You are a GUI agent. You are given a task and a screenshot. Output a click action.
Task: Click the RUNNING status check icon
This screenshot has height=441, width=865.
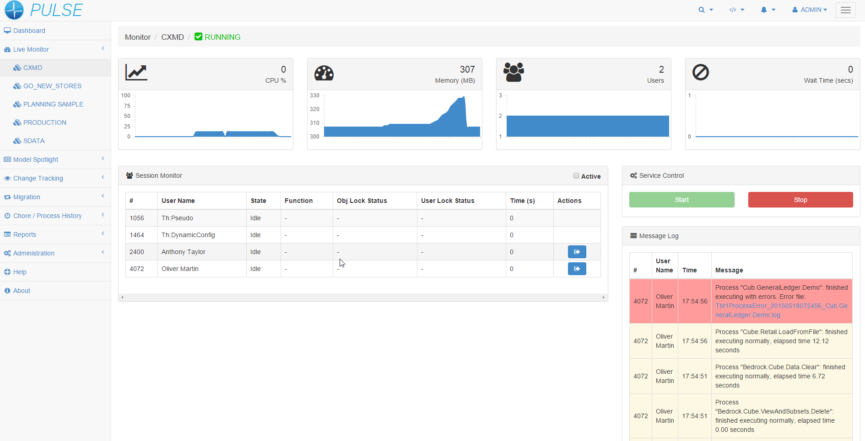coord(198,37)
